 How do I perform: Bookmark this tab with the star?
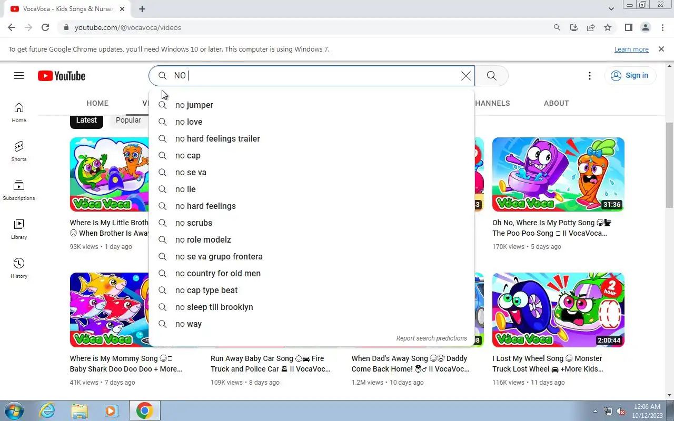coord(608,27)
